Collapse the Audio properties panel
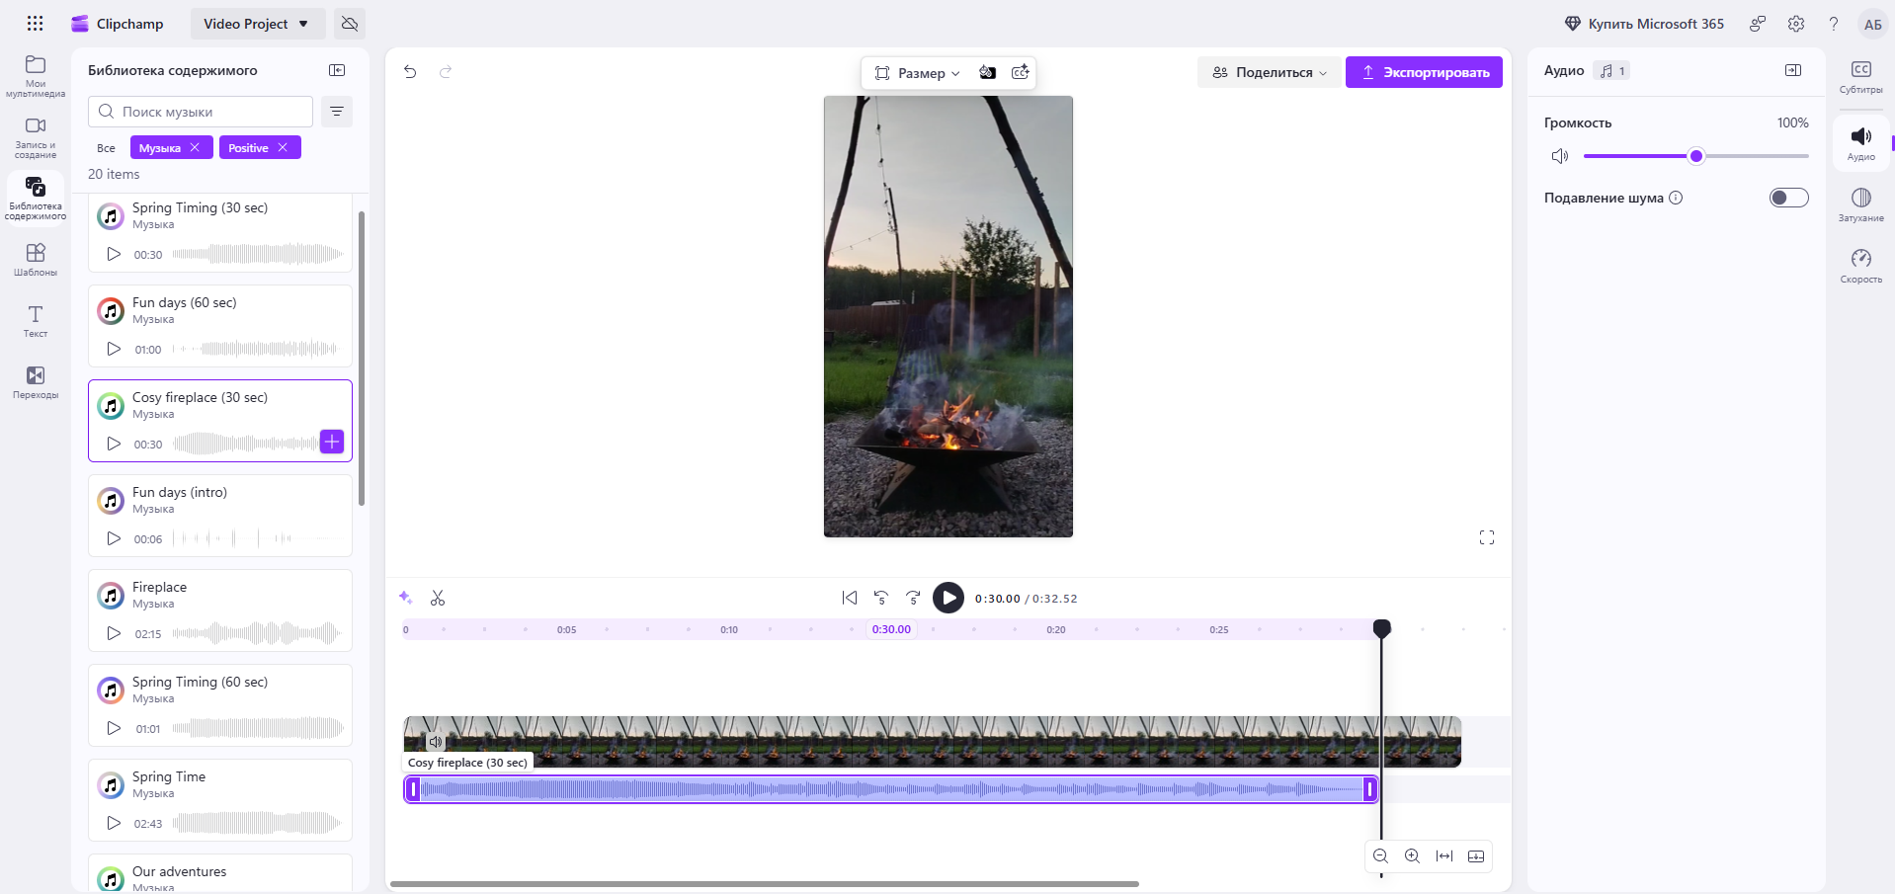The image size is (1895, 894). click(x=1793, y=70)
